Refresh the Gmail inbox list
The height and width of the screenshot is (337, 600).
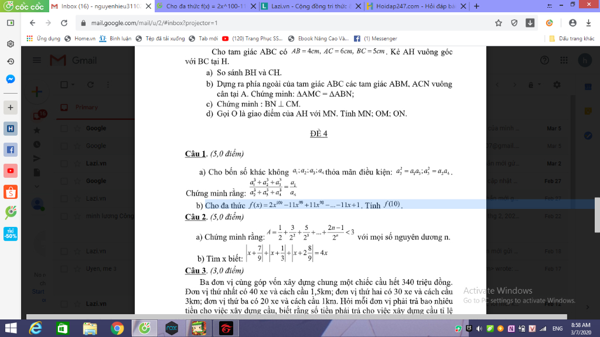click(x=91, y=84)
